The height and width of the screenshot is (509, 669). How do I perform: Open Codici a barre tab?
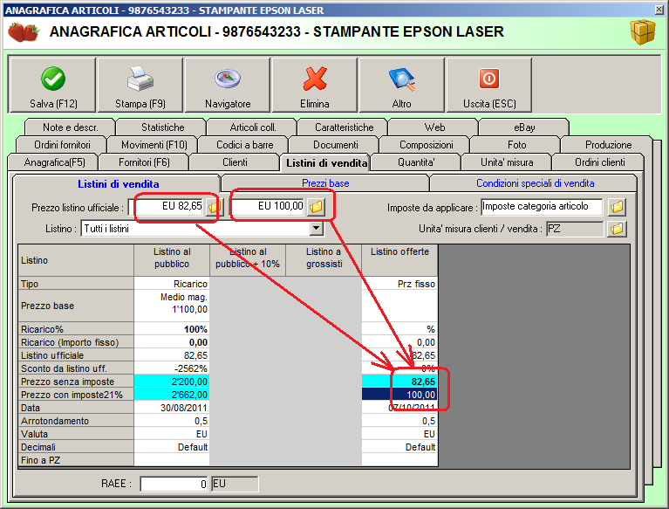tap(245, 145)
